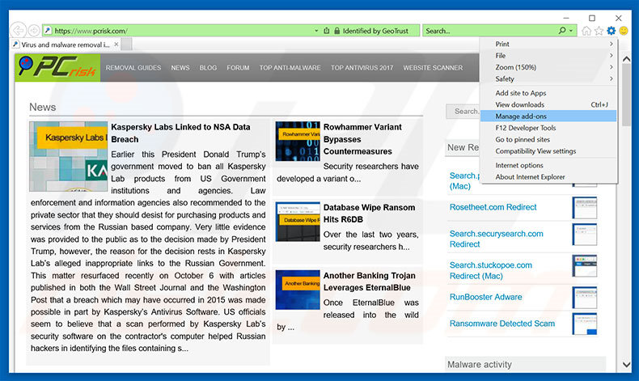This screenshot has height=381, width=639.
Task: Select Add site to Apps
Action: [548, 93]
